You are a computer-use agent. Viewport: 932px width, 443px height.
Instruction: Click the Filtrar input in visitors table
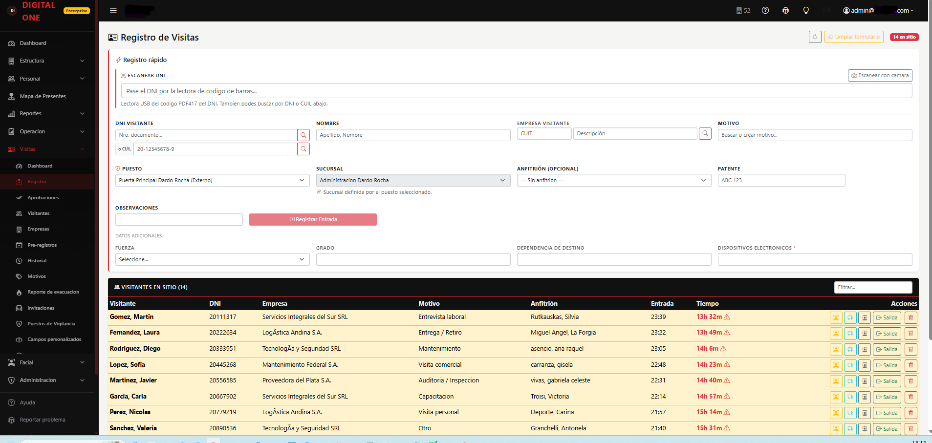coord(873,287)
